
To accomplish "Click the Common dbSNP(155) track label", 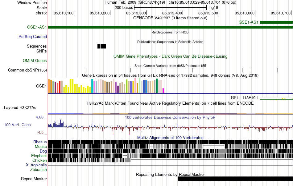I will click(27, 70).
